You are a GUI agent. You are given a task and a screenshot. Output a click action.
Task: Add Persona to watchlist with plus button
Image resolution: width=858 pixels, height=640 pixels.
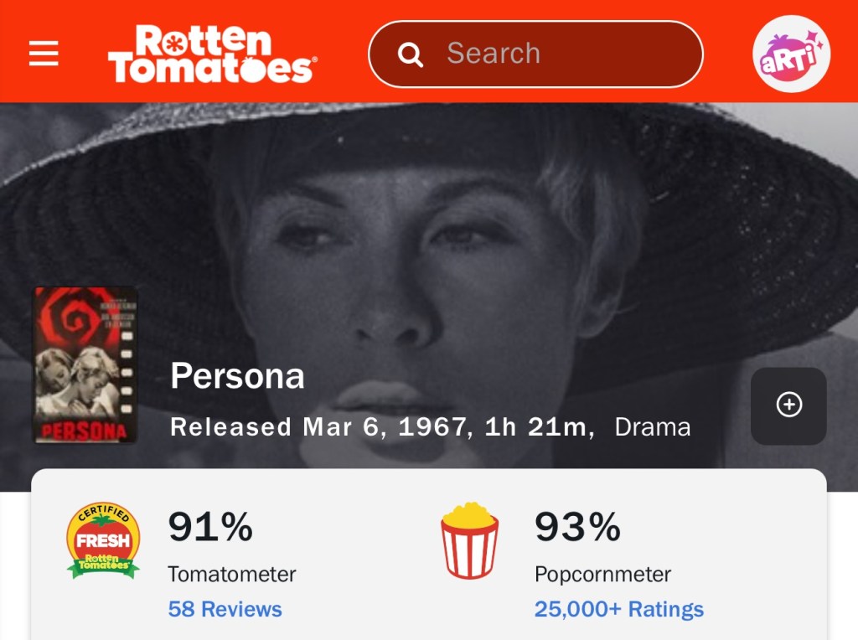point(788,405)
